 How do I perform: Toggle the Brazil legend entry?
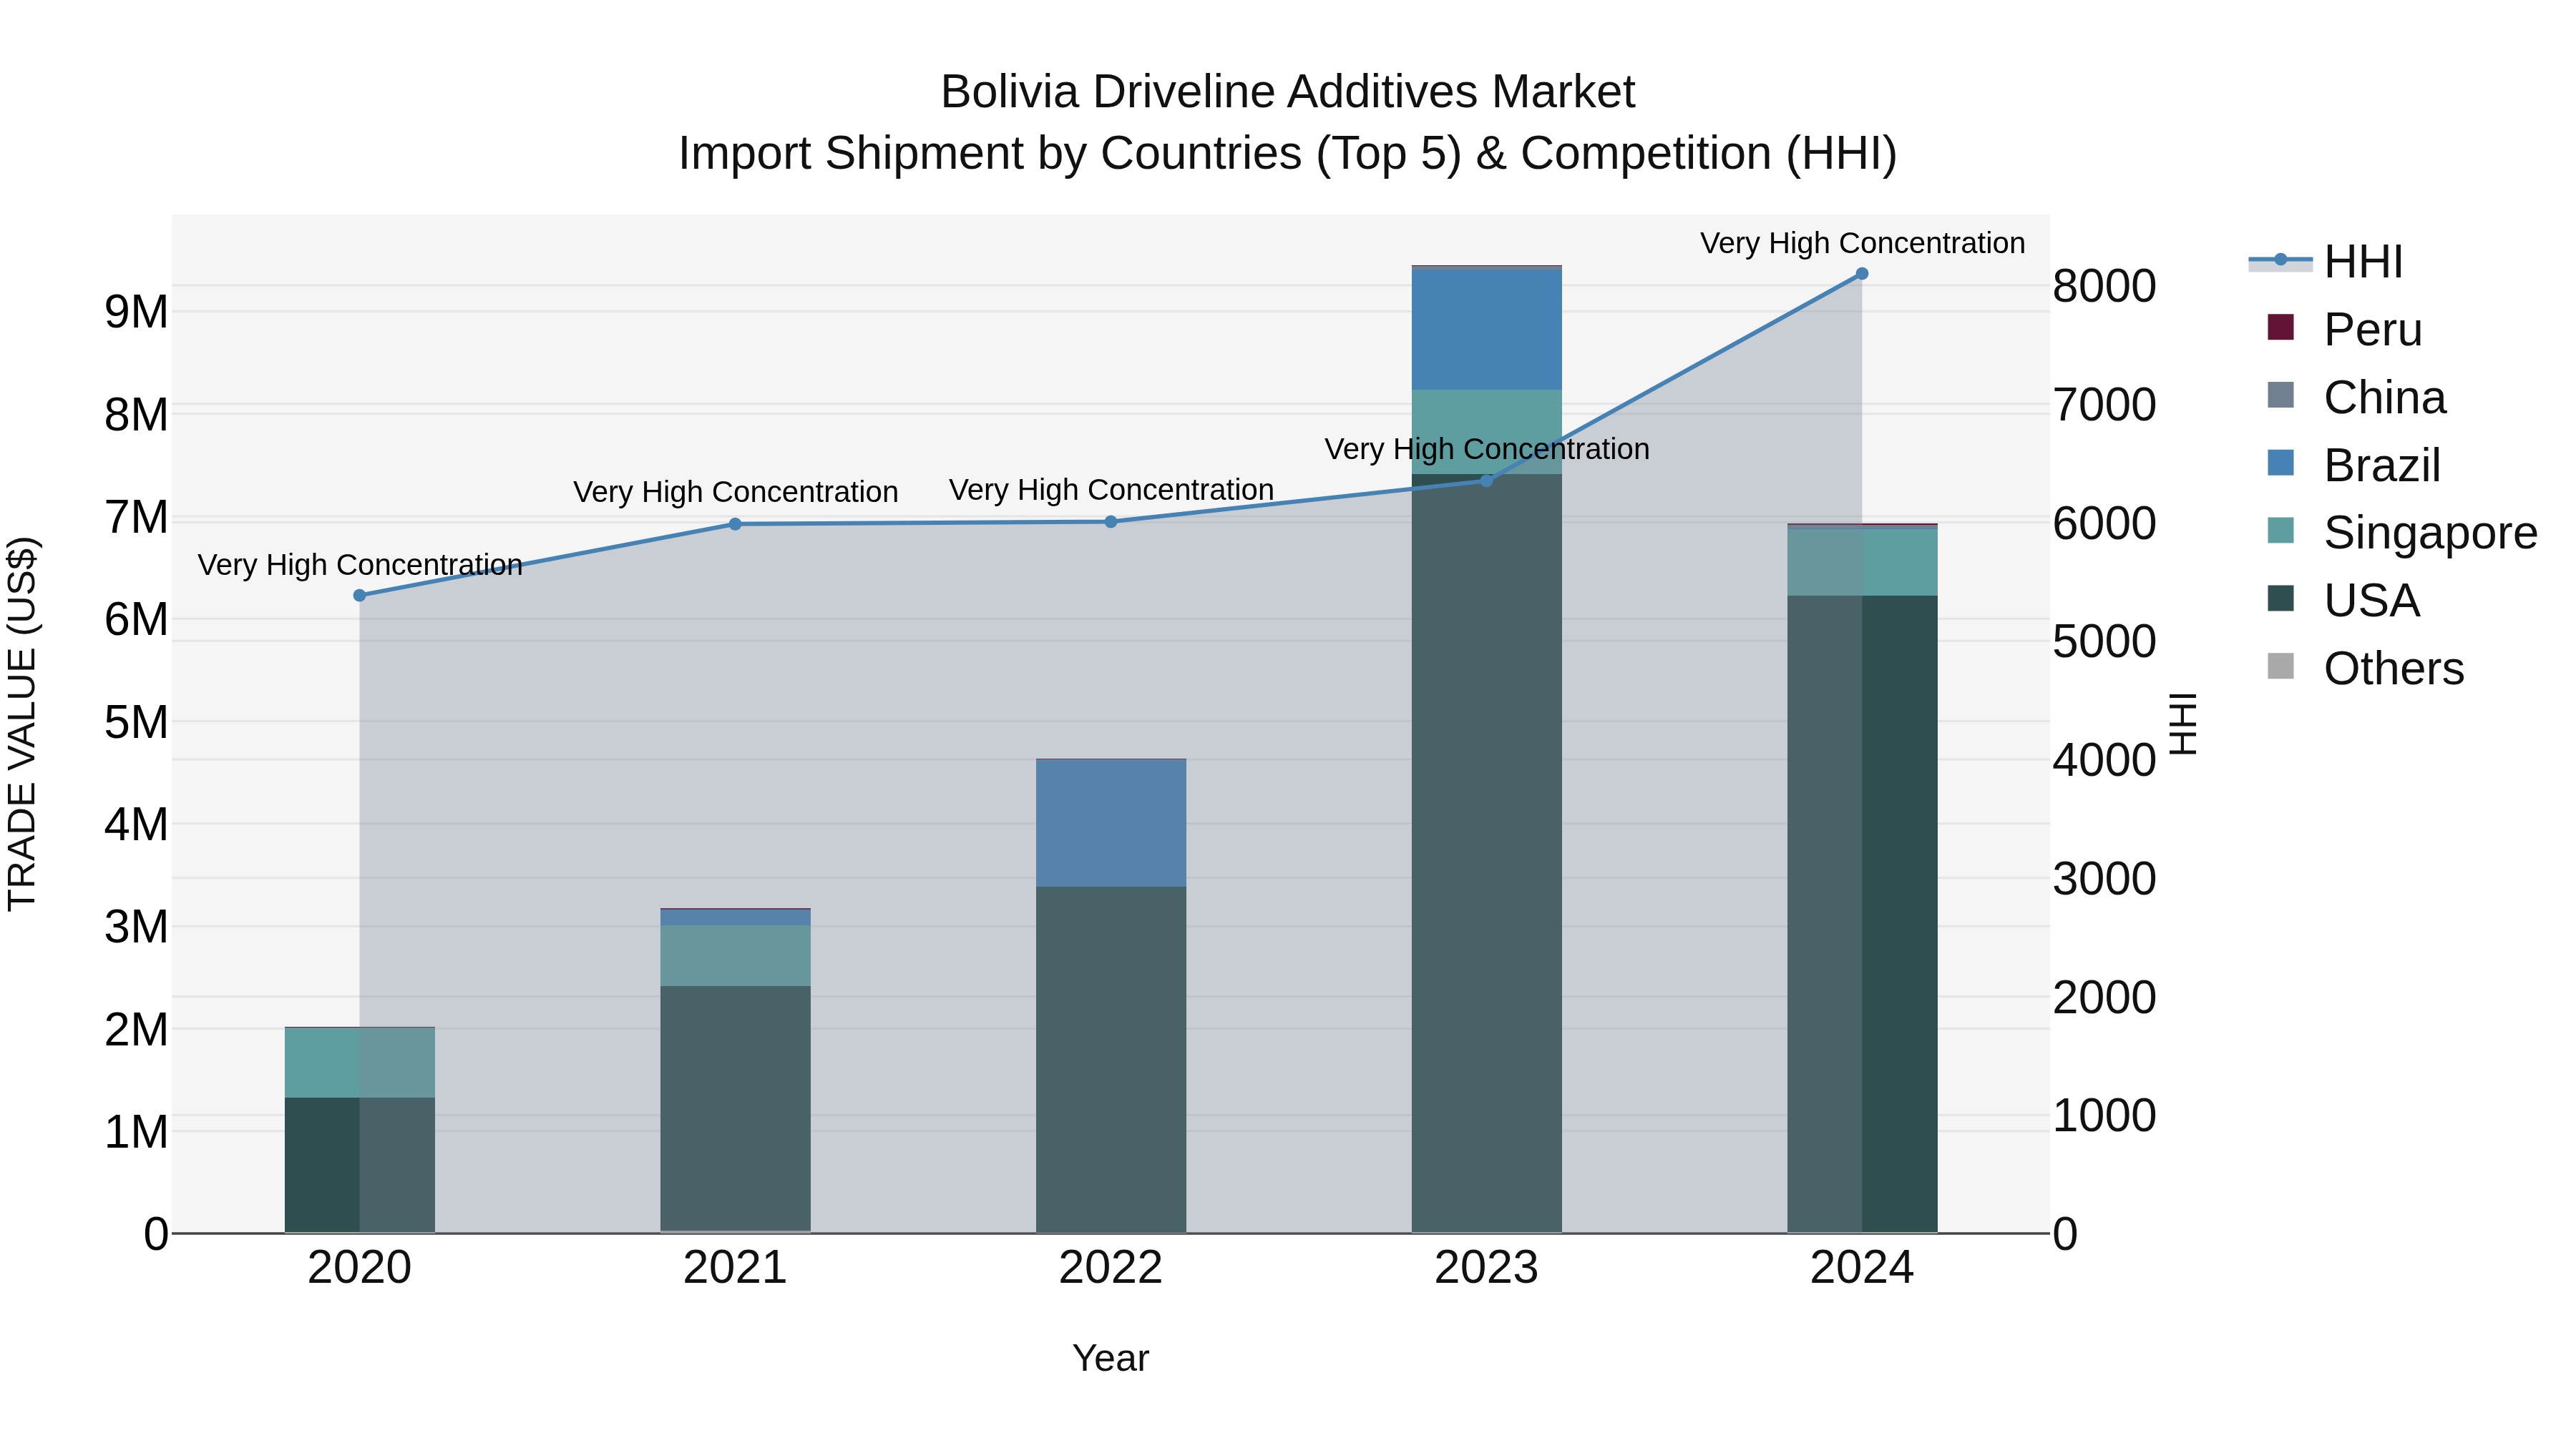pos(2353,466)
